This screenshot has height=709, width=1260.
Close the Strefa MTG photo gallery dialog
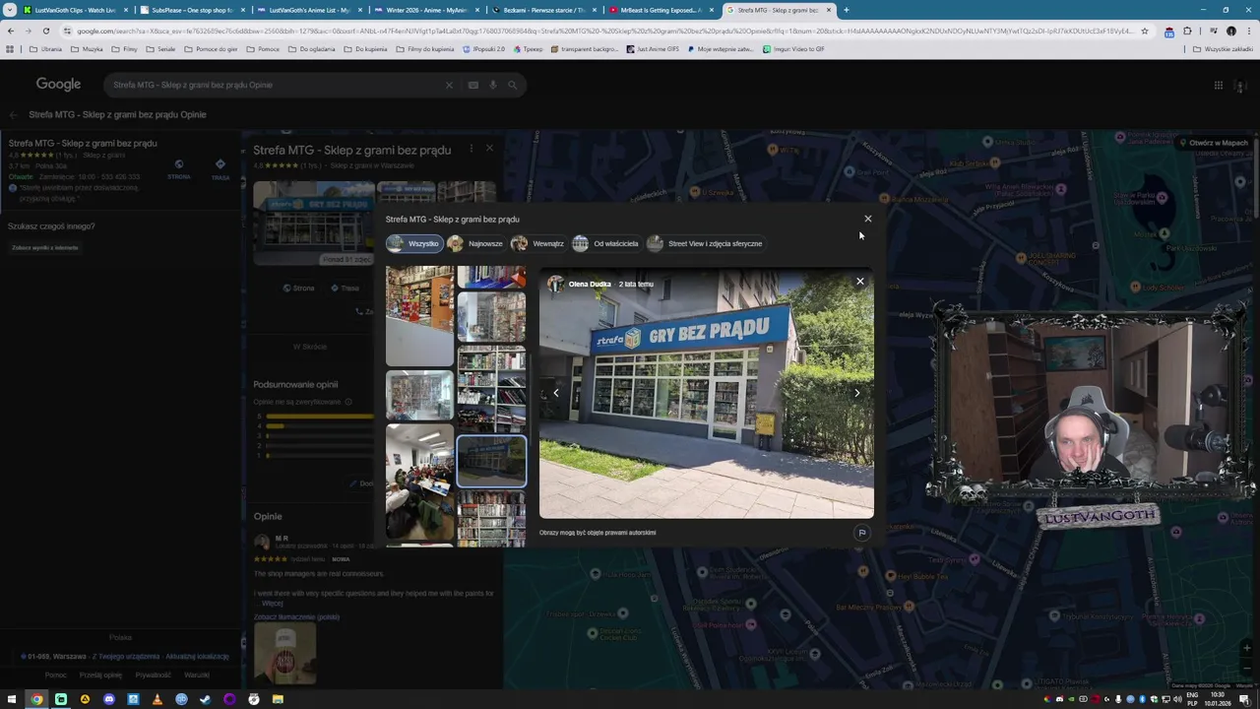(x=867, y=219)
